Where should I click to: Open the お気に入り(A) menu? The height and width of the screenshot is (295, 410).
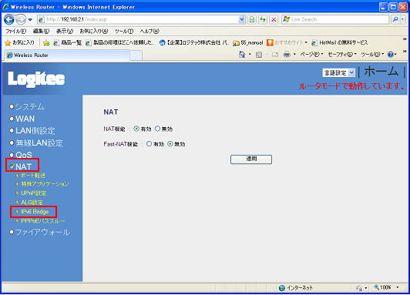93,31
